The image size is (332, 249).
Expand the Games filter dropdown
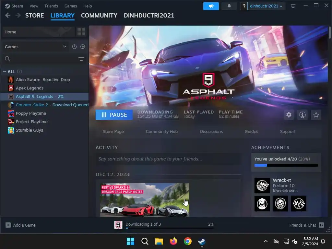[65, 47]
